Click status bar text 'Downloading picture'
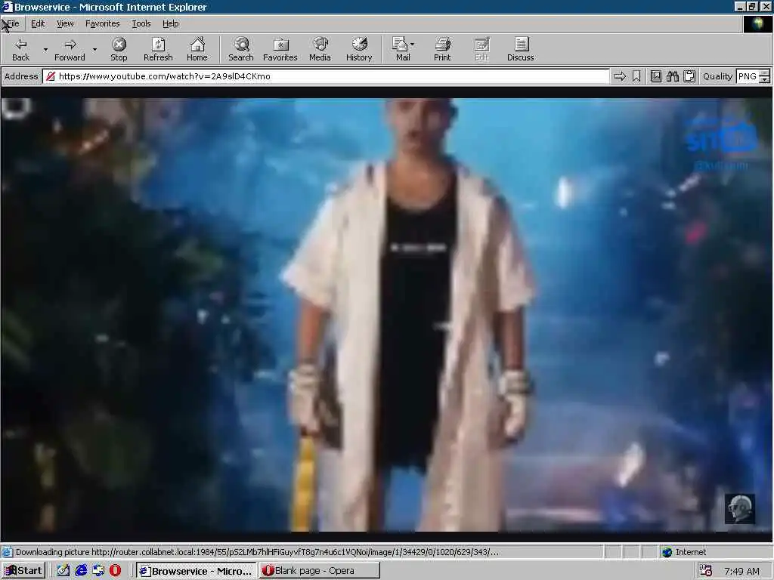This screenshot has width=774, height=580. tap(53, 552)
